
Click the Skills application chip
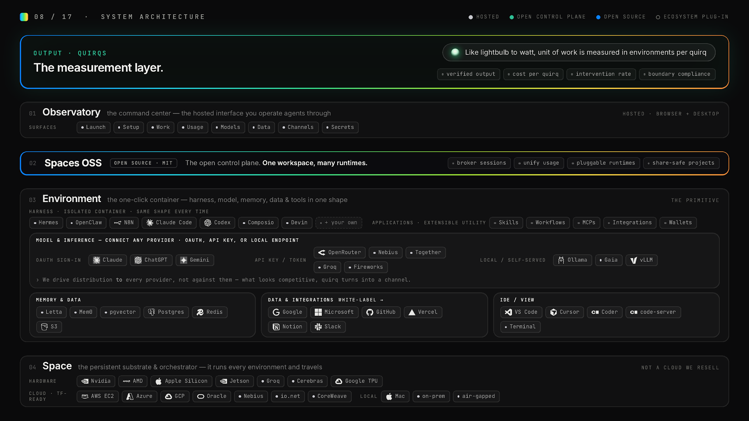(506, 223)
